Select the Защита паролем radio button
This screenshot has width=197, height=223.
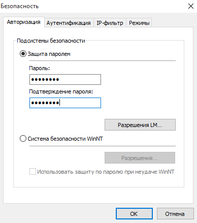pos(23,54)
